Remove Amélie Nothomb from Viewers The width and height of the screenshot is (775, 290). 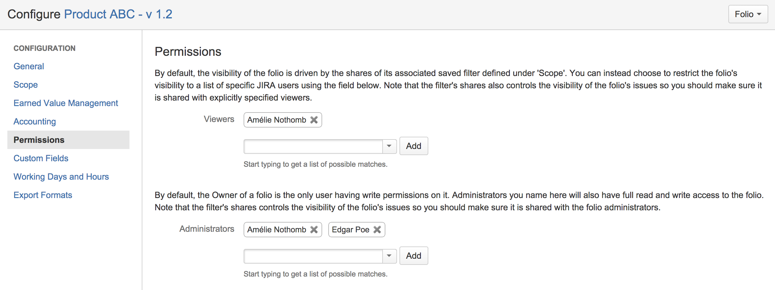(314, 120)
